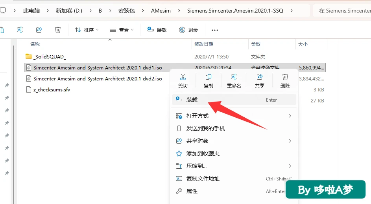Select 删除 delete in context menu
Screen dimensions: 371x204
pos(285,81)
